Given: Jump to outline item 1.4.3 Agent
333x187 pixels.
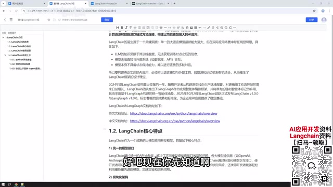Looking at the screenshot, I should point(25,69).
